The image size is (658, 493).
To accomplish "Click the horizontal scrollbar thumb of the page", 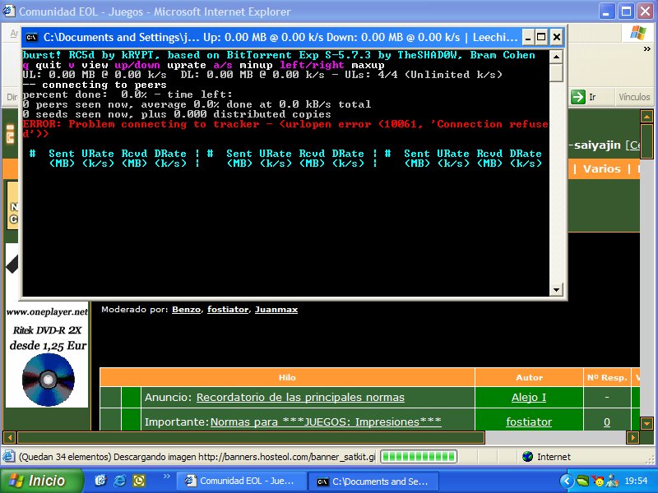I will (x=251, y=438).
